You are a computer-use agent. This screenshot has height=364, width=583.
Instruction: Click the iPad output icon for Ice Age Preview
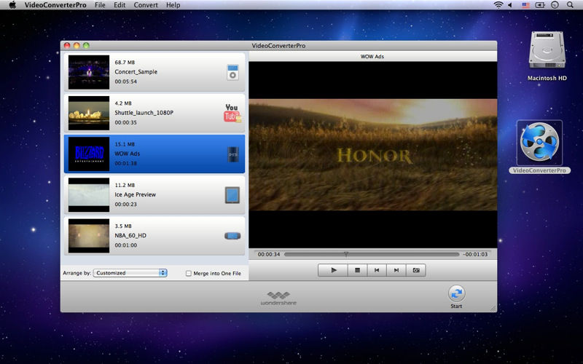232,195
